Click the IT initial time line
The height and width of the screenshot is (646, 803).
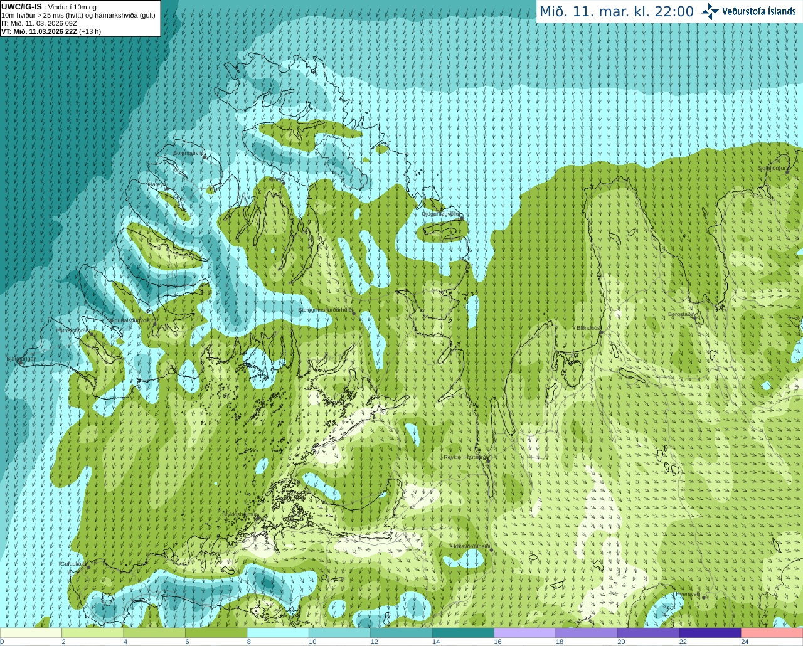pyautogui.click(x=40, y=23)
